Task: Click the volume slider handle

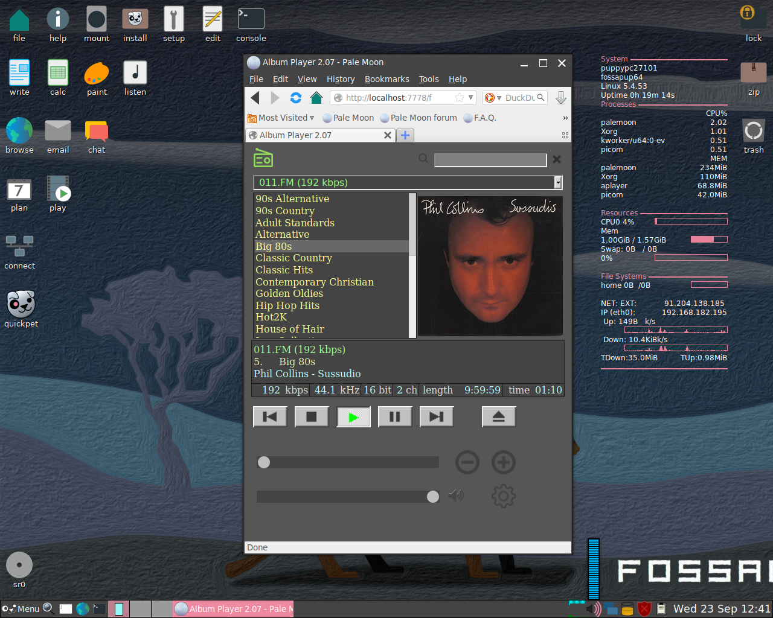Action: (433, 496)
